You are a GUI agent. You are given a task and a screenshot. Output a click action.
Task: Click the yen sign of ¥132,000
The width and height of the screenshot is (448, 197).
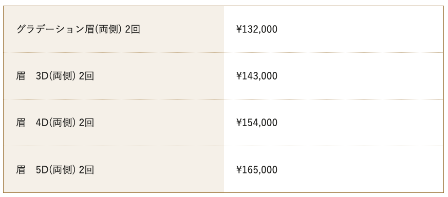pyautogui.click(x=239, y=29)
